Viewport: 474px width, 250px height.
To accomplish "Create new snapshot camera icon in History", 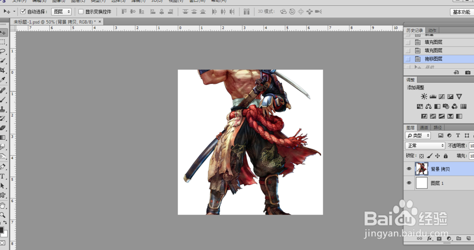I will pos(468,72).
